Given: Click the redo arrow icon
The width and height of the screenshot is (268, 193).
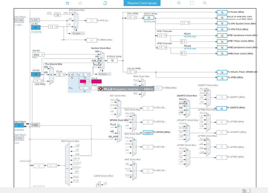Looking at the screenshot, I should 80,3.
